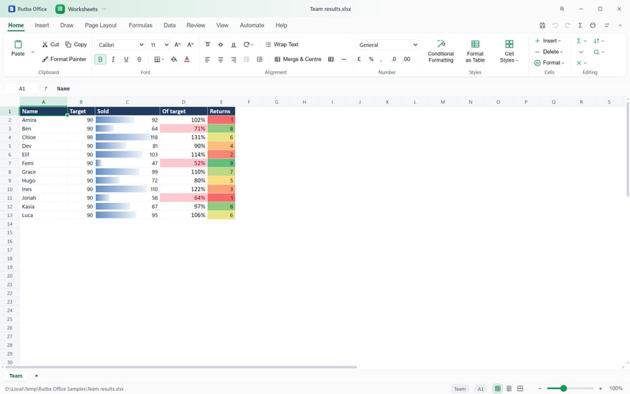The width and height of the screenshot is (630, 394).
Task: Apply the pound currency format
Action: [359, 59]
